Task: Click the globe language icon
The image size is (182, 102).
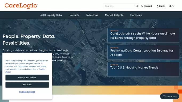Action: [170, 6]
